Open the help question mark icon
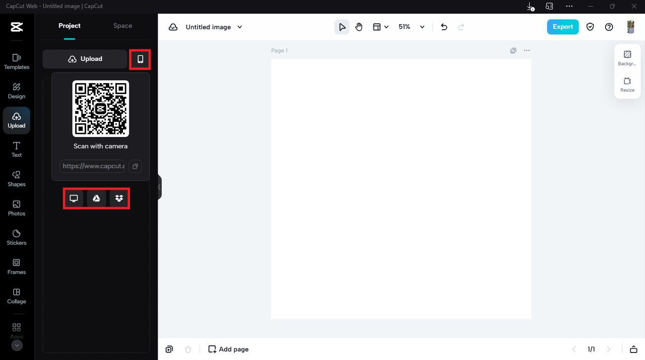Screen dimensions: 645x360 click(609, 27)
